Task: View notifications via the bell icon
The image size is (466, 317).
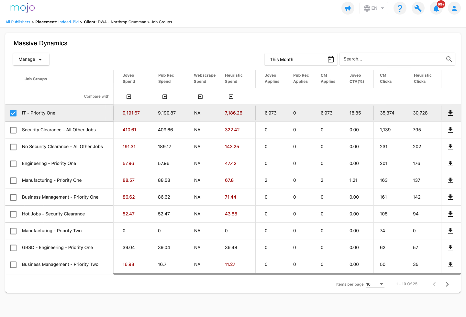Action: 436,8
